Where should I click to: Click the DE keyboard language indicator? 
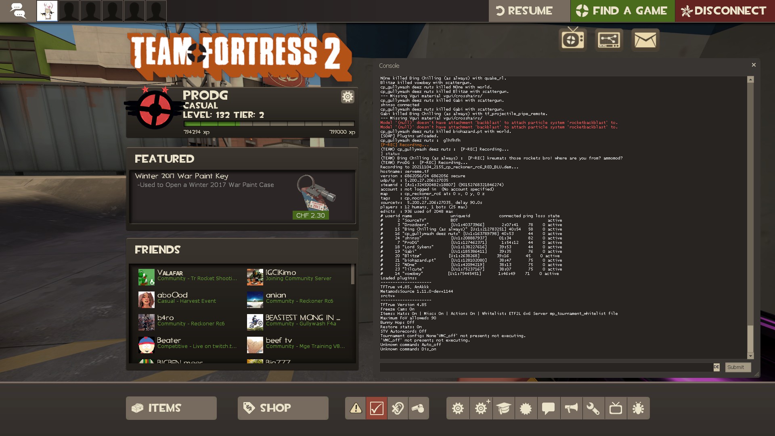tap(716, 367)
